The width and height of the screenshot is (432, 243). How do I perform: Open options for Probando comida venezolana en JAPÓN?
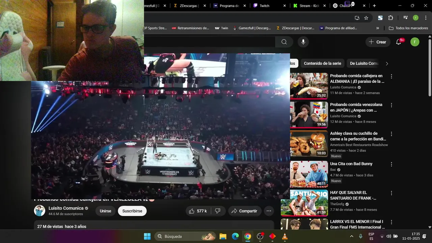pos(391,105)
